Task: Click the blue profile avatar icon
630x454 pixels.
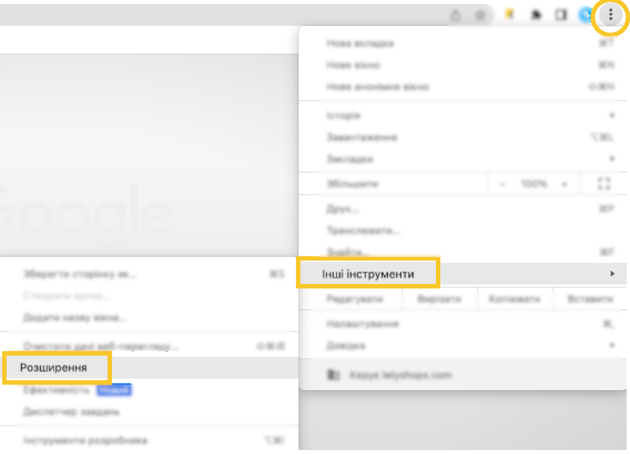Action: point(585,16)
